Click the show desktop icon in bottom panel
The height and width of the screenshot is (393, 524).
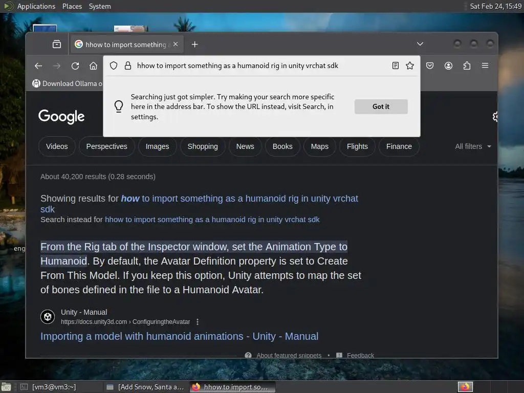[6, 387]
